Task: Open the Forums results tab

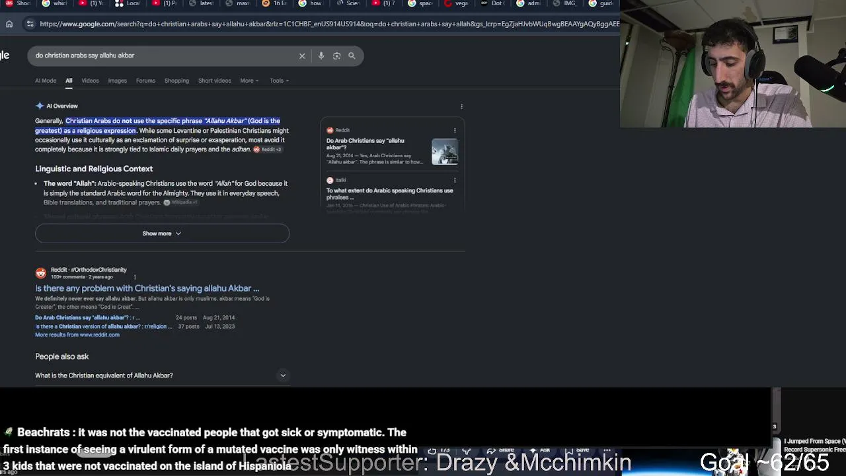Action: pyautogui.click(x=145, y=81)
